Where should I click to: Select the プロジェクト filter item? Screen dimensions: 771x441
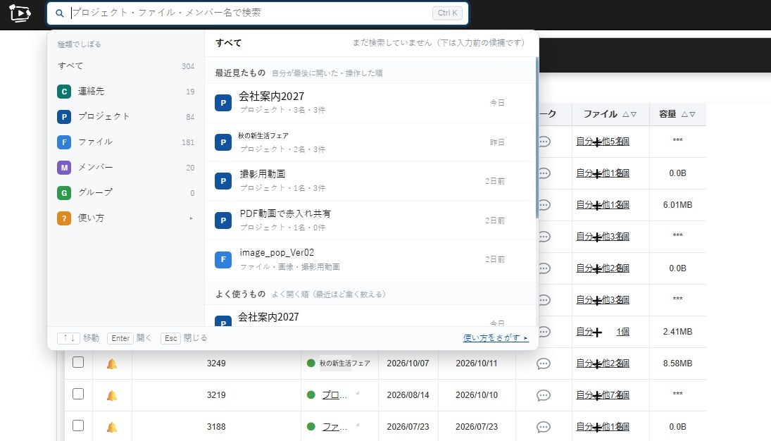[x=126, y=117]
